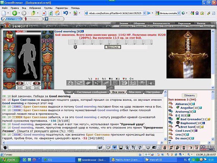Toggle the blue filter funnel chat button

[115, 148]
